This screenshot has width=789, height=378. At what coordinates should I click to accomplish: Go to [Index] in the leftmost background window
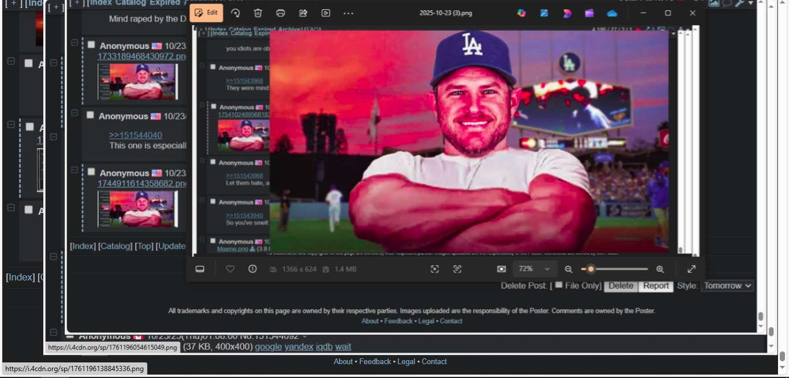click(x=20, y=278)
